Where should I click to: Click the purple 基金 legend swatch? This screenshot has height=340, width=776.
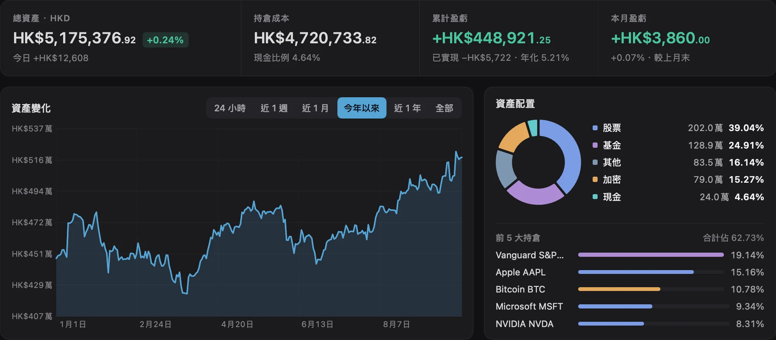click(x=595, y=145)
